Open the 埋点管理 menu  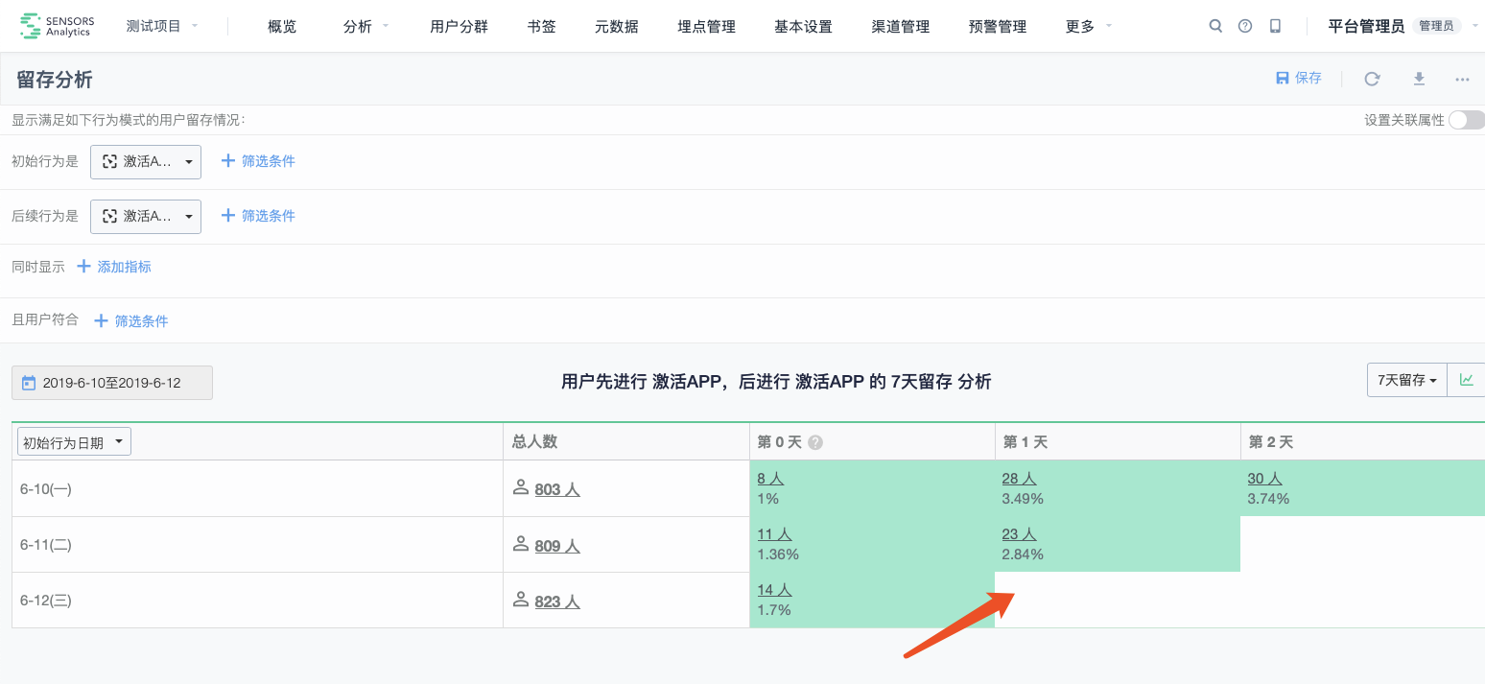706,27
